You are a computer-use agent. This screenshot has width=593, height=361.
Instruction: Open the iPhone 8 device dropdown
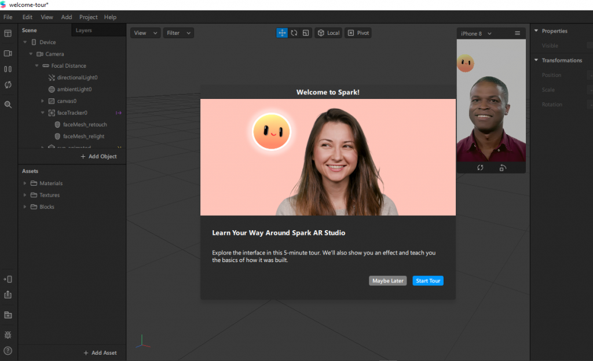[476, 34]
